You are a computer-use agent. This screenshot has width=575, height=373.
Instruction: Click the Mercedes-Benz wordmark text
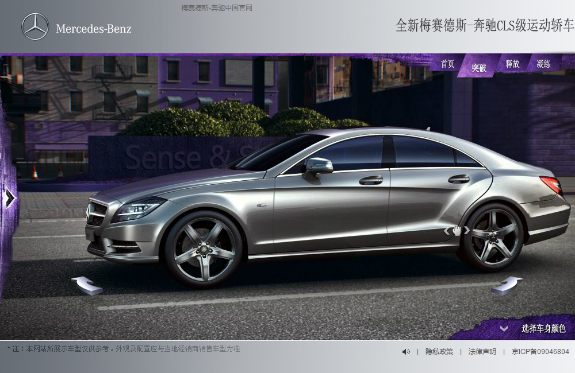click(94, 29)
